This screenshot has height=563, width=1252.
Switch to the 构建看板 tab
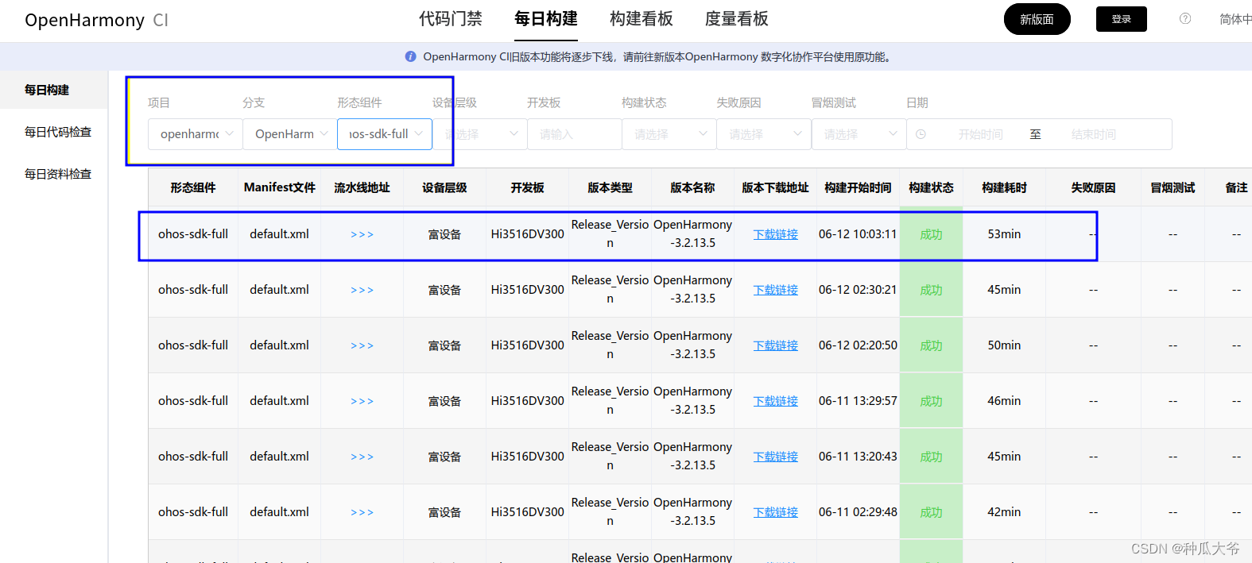pos(642,19)
